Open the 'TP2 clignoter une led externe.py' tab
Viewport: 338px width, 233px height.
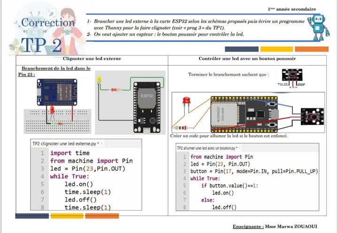[x=65, y=143]
